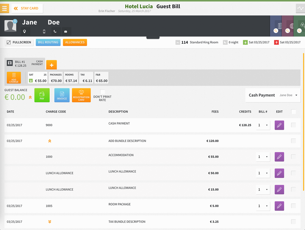Click the red departure date arrow icon
305x230 pixels.
[x=276, y=42]
